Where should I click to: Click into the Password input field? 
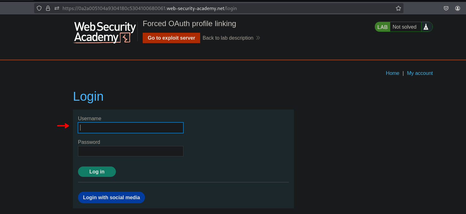tap(131, 151)
